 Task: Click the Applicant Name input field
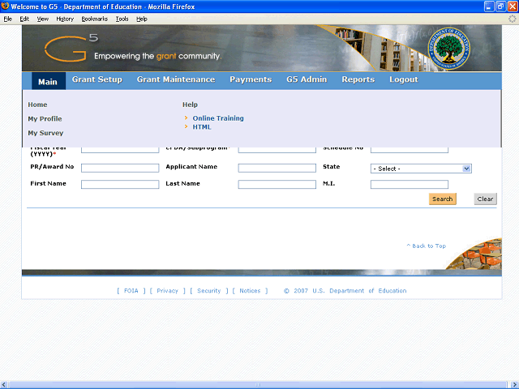pos(277,168)
